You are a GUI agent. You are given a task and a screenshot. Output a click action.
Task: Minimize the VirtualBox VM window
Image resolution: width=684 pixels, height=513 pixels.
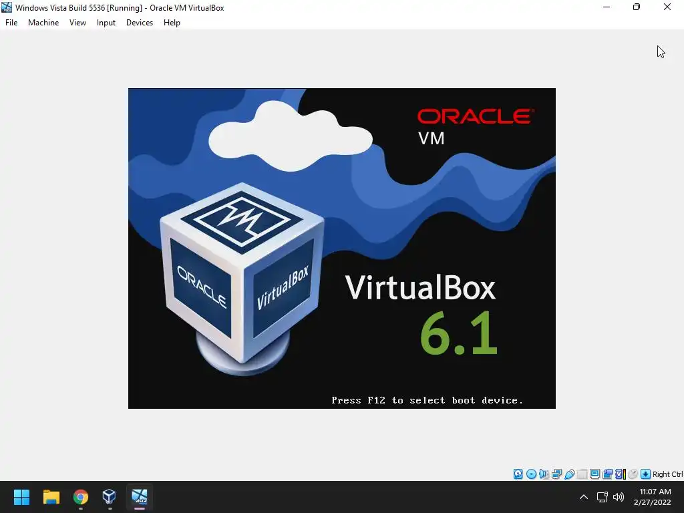click(x=607, y=7)
